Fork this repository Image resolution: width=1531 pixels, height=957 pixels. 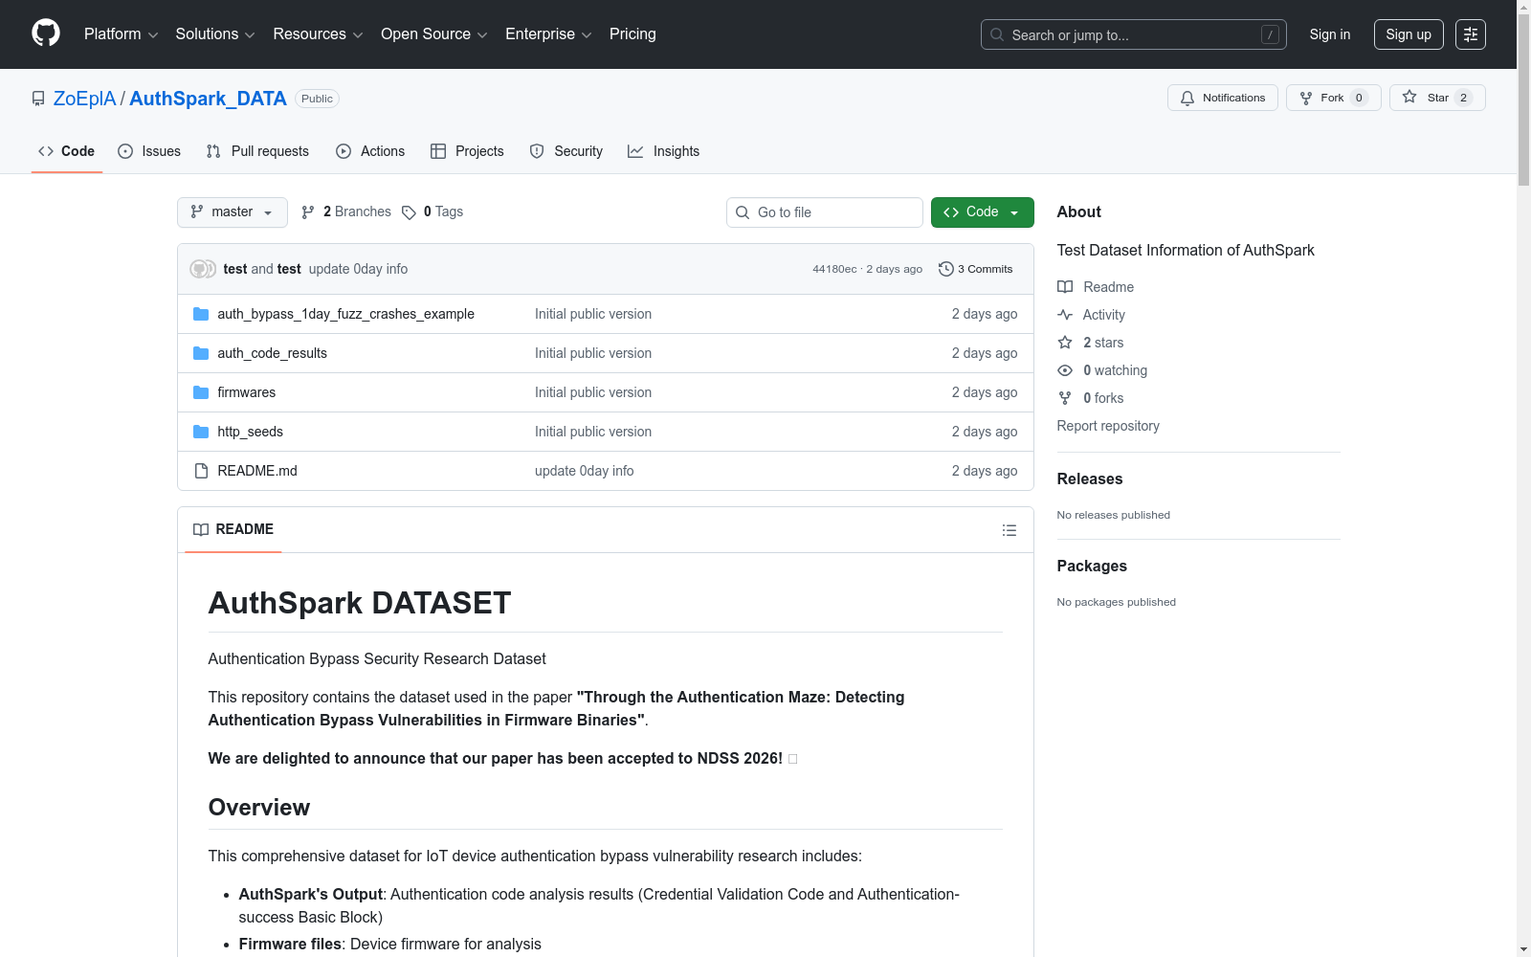pos(1333,98)
